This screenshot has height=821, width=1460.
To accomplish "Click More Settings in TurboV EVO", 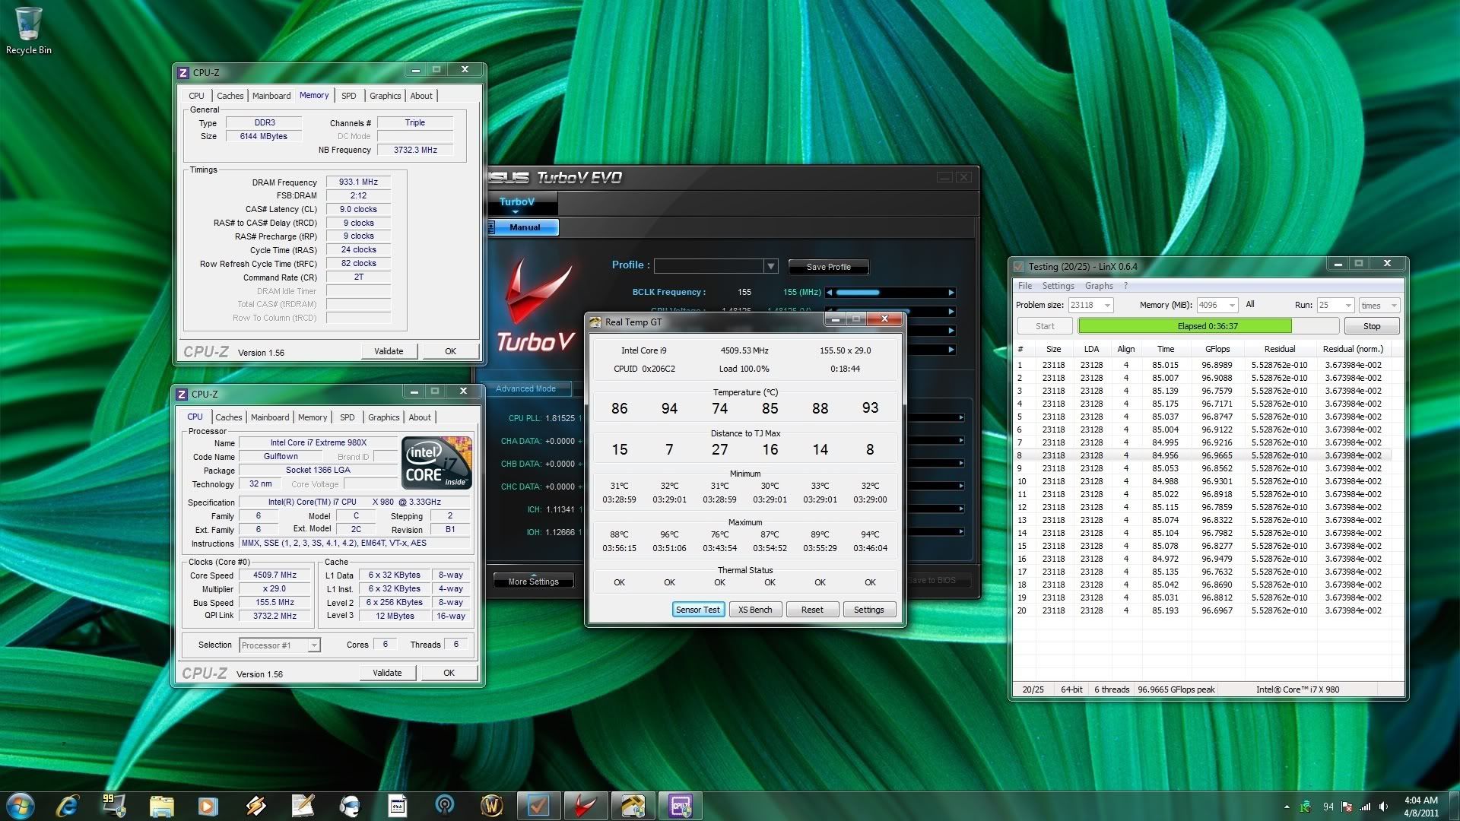I will click(x=533, y=581).
